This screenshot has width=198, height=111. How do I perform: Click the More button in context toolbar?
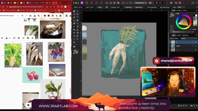[x=100, y=7]
